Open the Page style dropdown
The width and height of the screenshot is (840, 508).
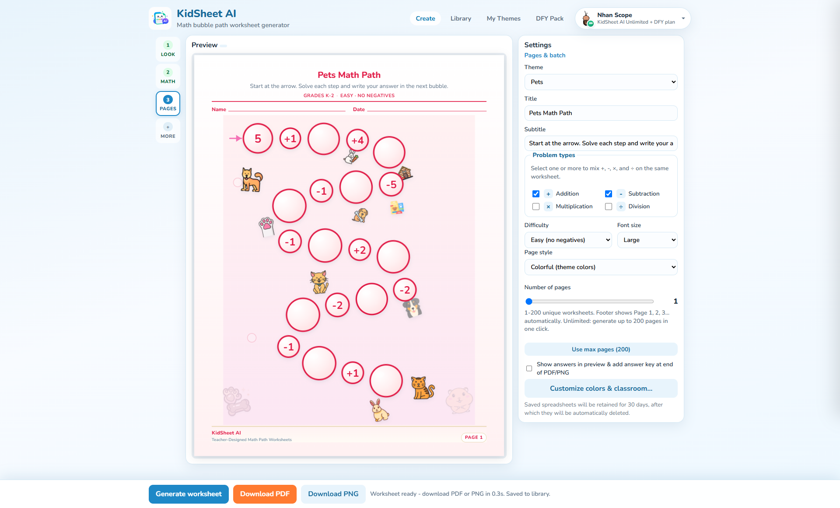coord(601,267)
